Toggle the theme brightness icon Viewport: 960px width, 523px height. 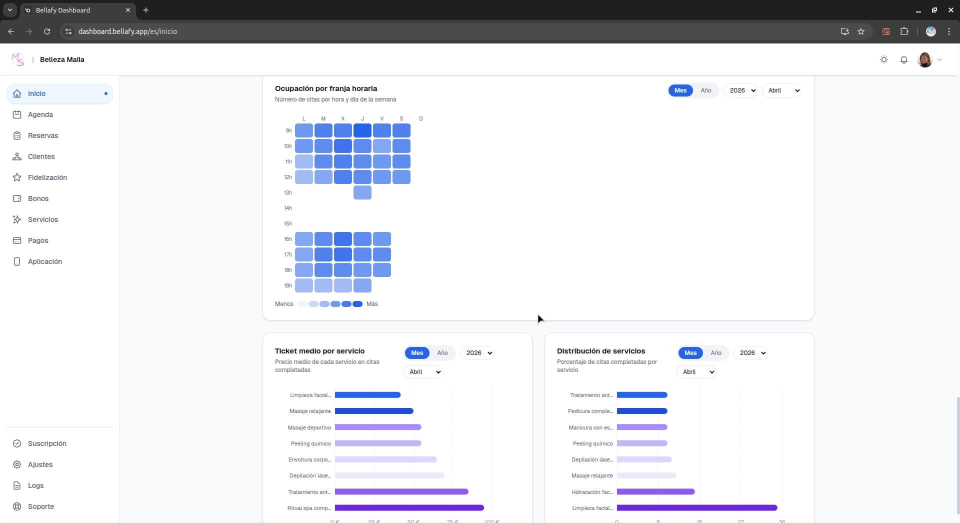[883, 59]
